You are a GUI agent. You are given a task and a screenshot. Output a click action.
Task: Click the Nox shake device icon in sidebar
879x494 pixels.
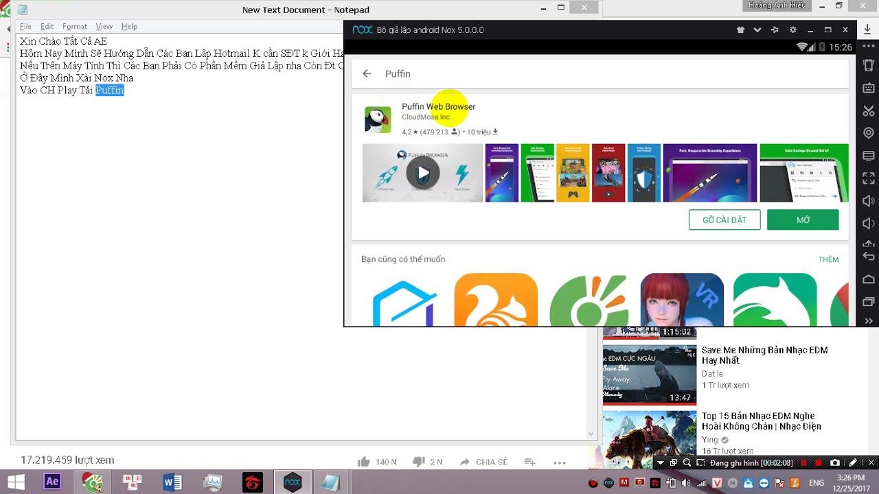[869, 66]
